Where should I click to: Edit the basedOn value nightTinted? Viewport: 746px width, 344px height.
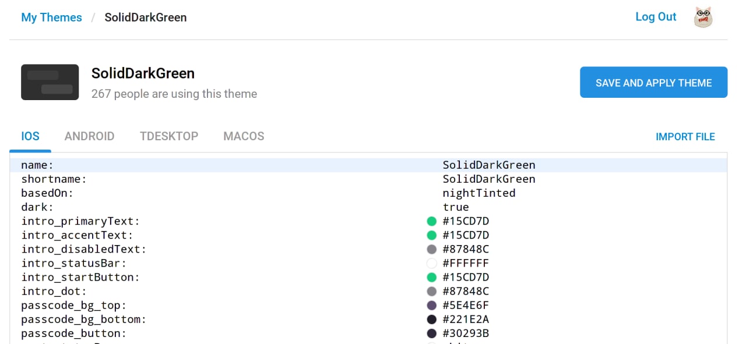tap(478, 193)
